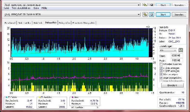The height and width of the screenshot is (112, 190).
Task: Open the Hilfe menu
Action: 44,8
